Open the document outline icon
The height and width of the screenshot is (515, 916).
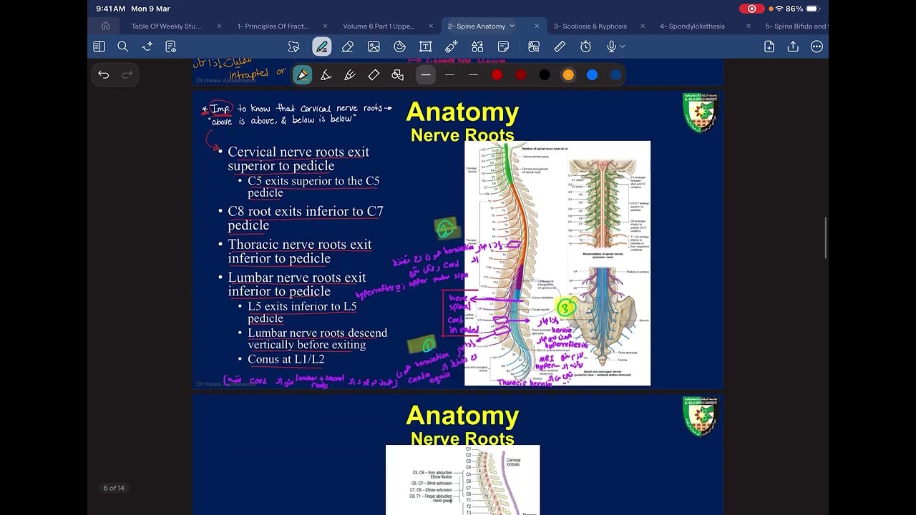tap(170, 46)
